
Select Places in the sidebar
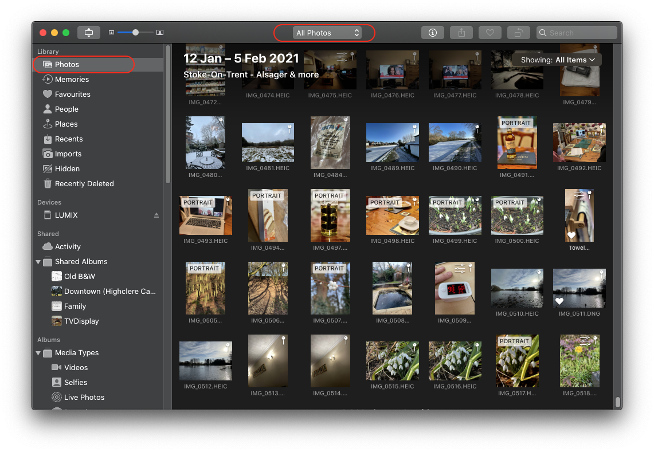pyautogui.click(x=66, y=124)
